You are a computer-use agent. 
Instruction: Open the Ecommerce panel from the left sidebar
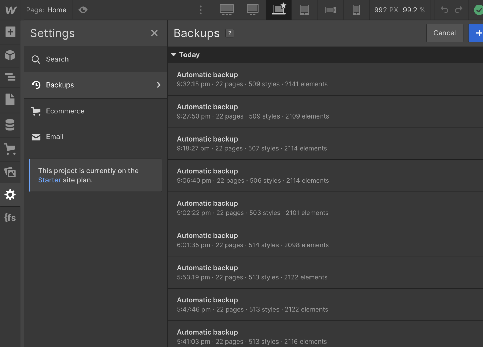tap(10, 149)
